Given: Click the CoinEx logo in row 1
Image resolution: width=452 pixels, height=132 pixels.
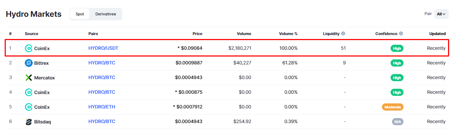Looking at the screenshot, I should pos(28,48).
